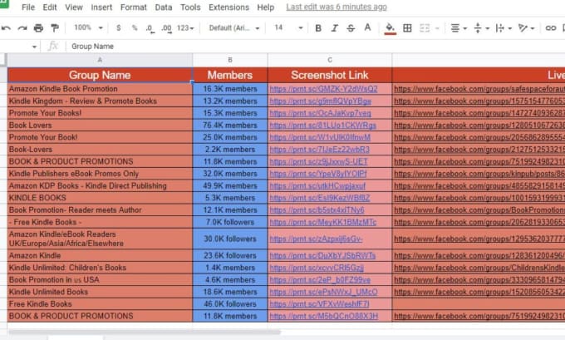Click the Undo icon
The height and width of the screenshot is (340, 565).
point(6,27)
